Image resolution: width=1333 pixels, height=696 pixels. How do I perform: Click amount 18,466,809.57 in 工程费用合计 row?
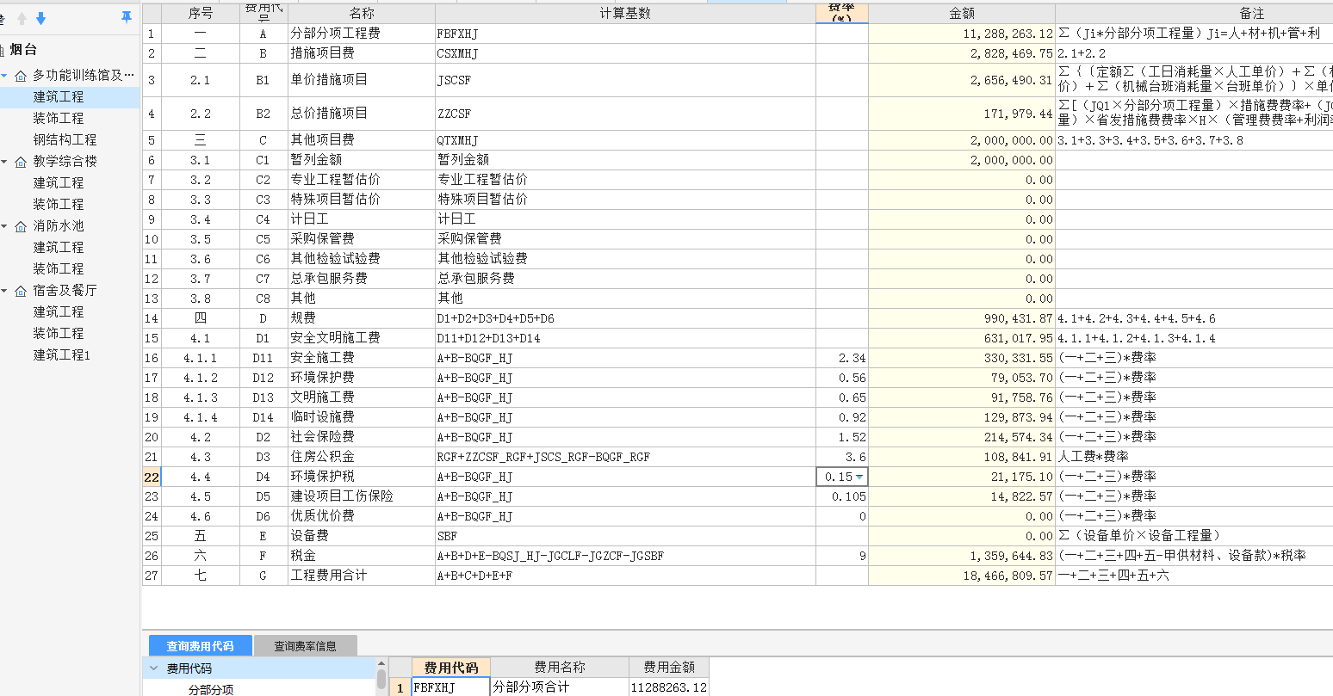tap(962, 576)
